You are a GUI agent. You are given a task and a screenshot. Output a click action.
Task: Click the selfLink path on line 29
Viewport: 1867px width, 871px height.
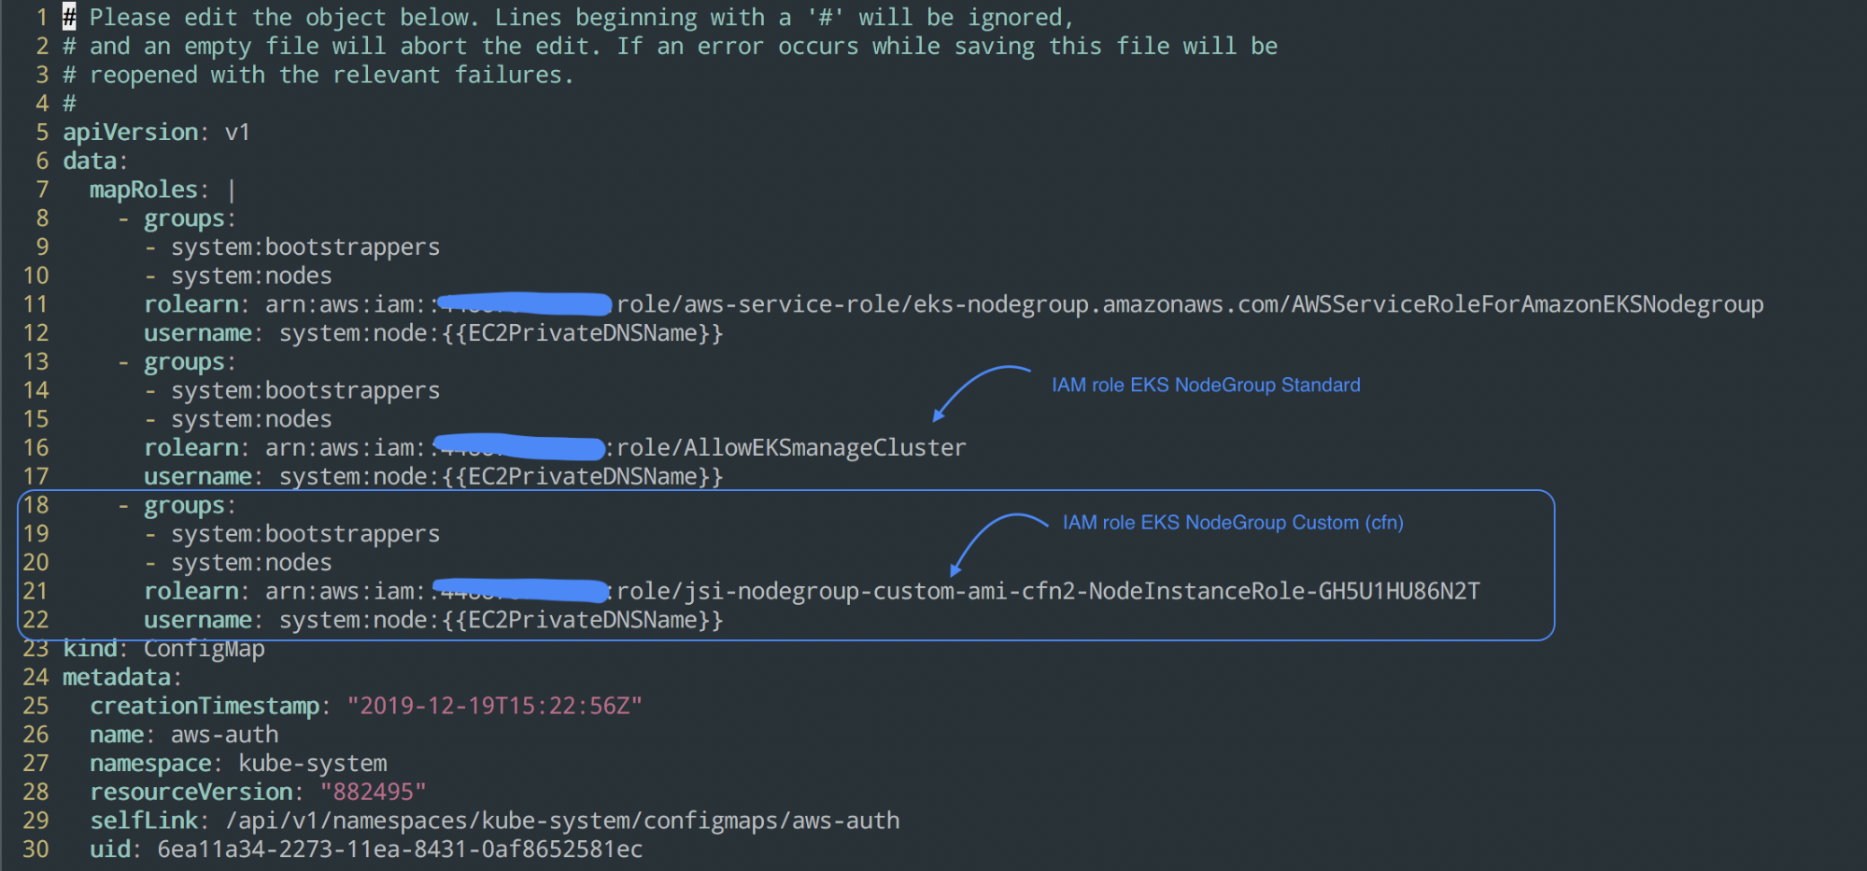coord(562,822)
